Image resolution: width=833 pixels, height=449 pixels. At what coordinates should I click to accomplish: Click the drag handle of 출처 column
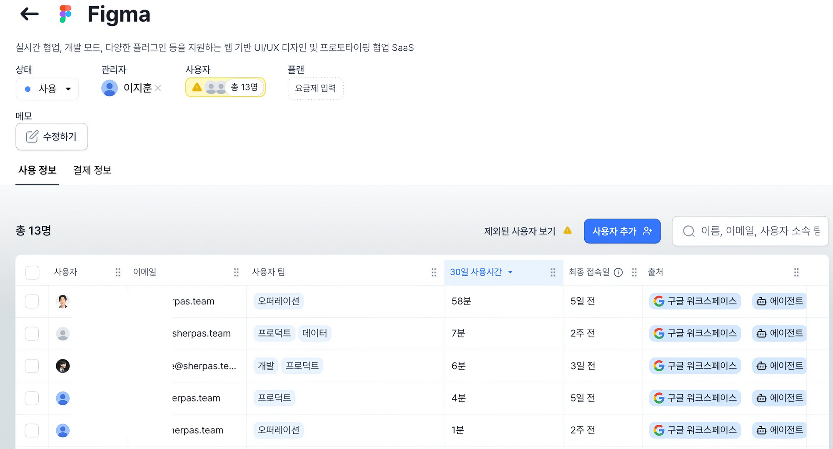796,272
